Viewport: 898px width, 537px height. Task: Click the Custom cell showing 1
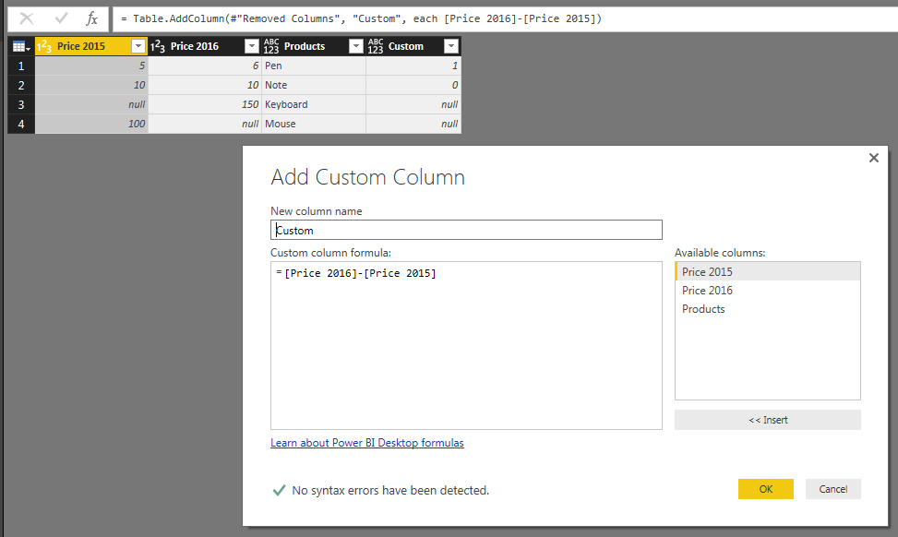coord(413,66)
